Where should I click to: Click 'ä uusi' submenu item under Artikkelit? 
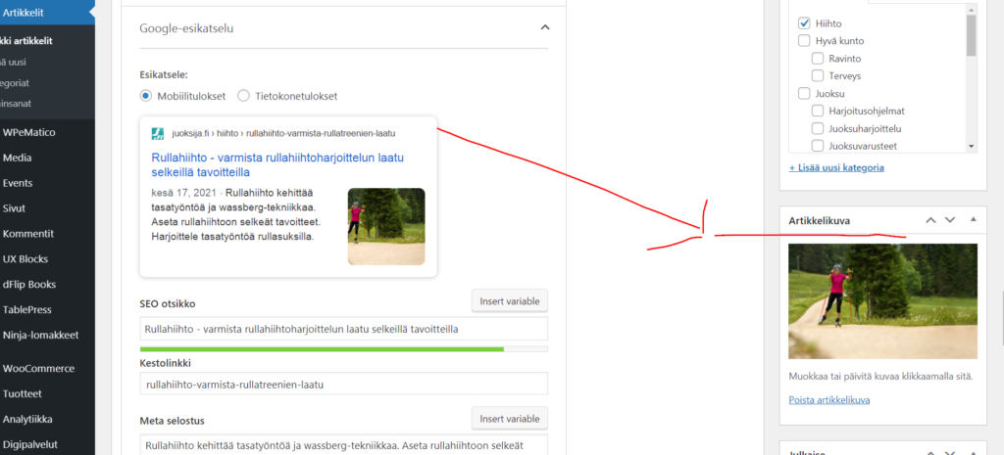[x=13, y=62]
